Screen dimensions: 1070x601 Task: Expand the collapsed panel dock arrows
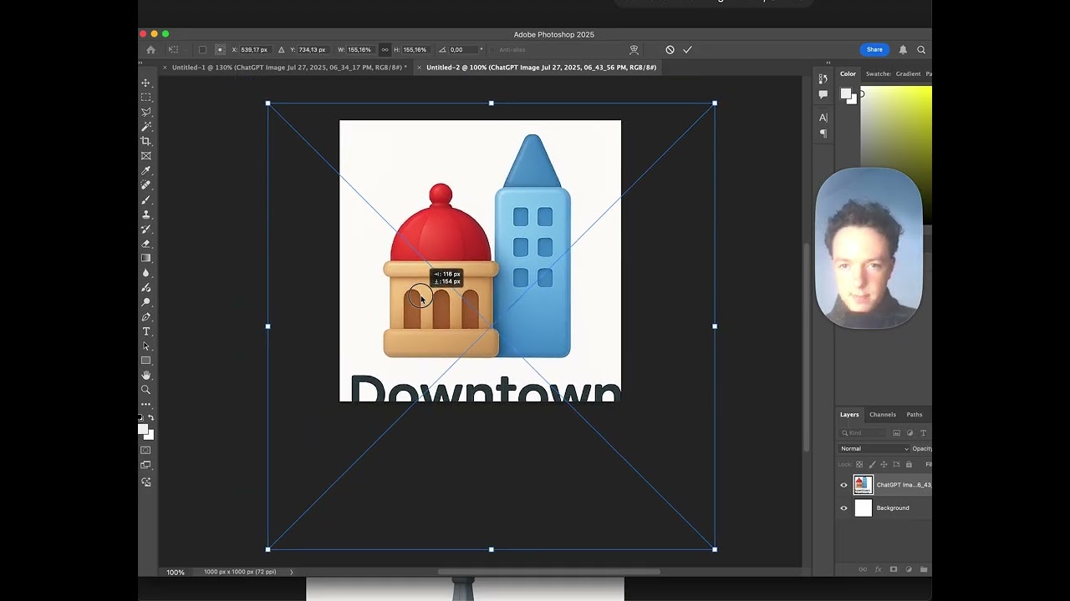(828, 63)
